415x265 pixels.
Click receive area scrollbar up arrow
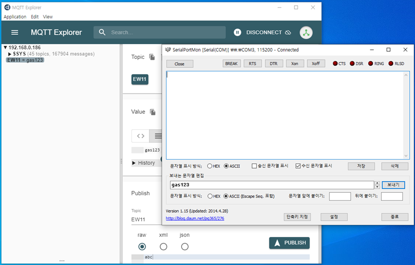[x=406, y=75]
